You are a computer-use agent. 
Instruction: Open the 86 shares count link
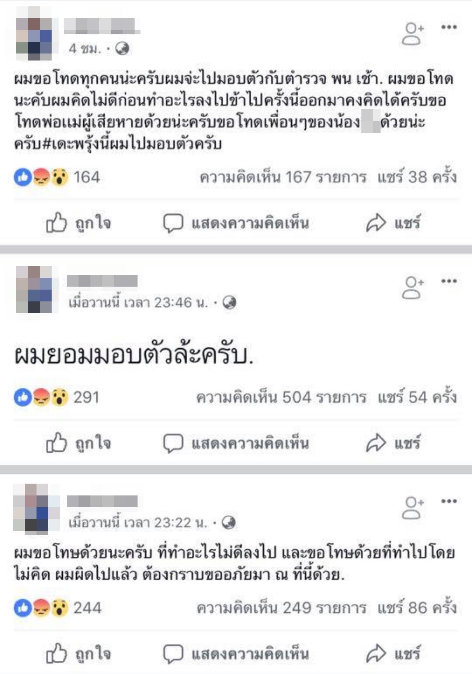click(417, 608)
